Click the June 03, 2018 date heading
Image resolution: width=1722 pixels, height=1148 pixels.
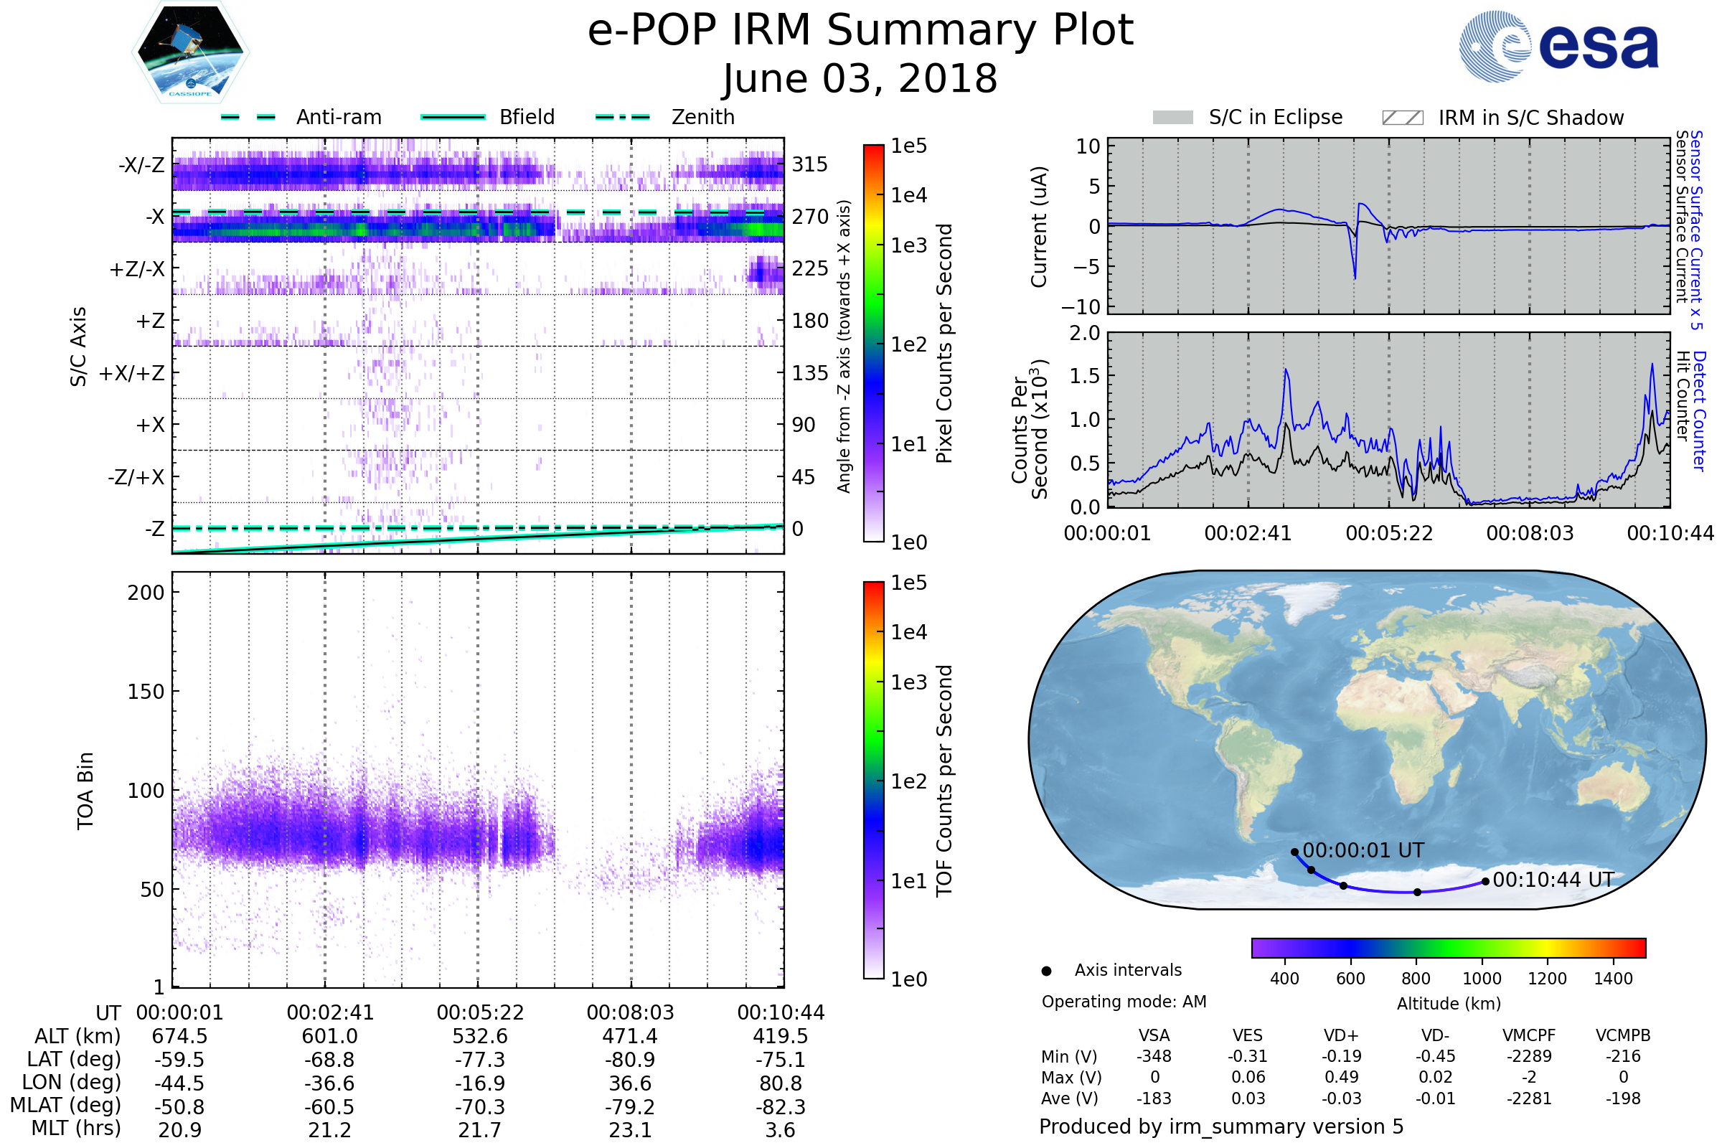(x=860, y=78)
